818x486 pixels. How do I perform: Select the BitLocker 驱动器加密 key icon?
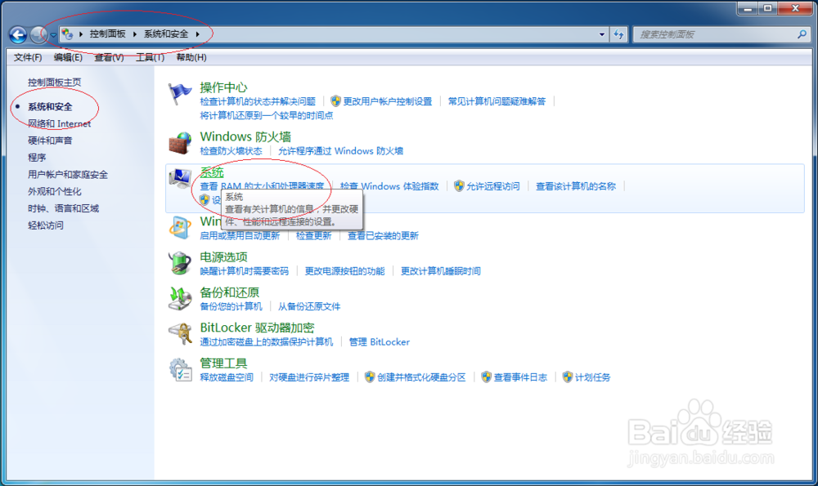click(182, 332)
